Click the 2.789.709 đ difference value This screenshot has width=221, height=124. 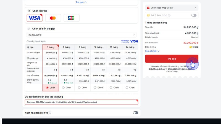point(115,81)
